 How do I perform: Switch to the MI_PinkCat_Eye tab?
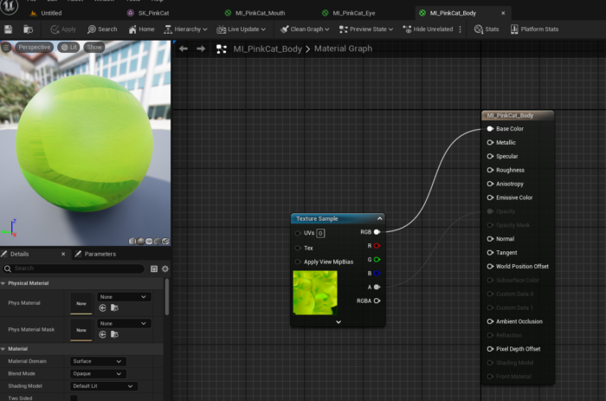pyautogui.click(x=350, y=13)
